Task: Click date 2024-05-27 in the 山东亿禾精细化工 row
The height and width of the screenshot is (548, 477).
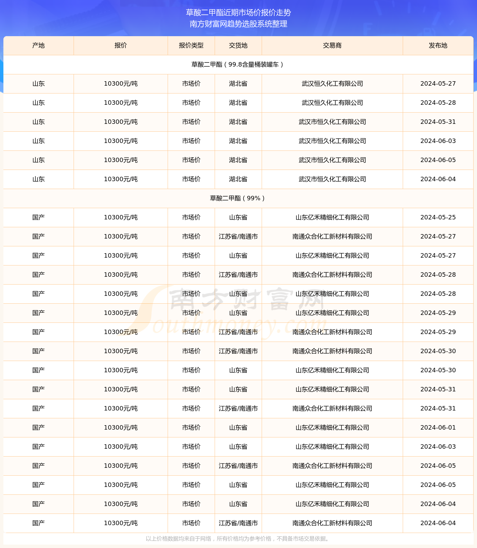Action: click(438, 256)
